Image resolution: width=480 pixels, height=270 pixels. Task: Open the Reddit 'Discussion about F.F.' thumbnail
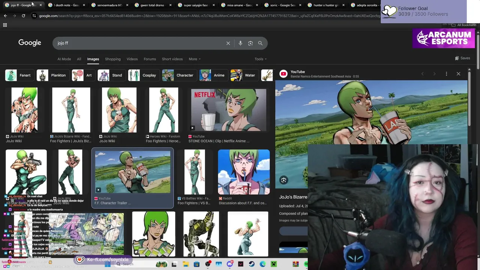(244, 172)
